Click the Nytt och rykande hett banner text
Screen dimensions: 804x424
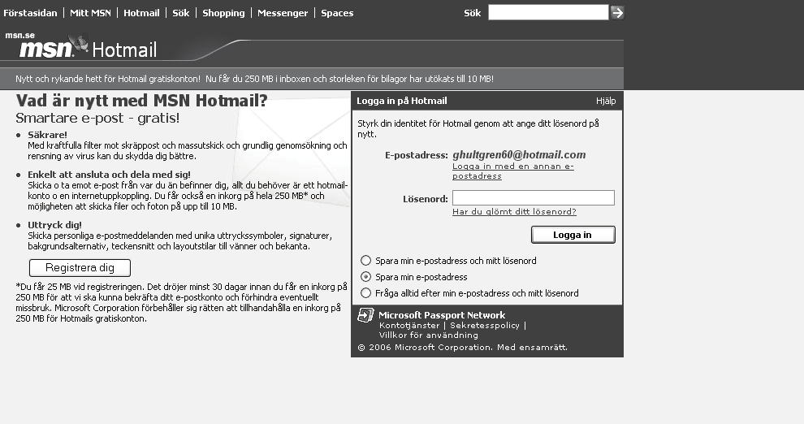[254, 79]
